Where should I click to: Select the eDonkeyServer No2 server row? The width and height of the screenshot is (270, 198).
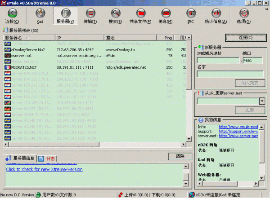click(x=95, y=50)
